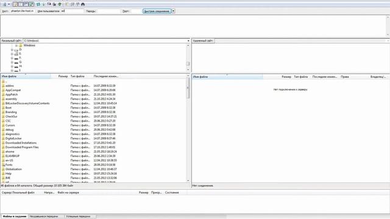
Task: Sort local list by Последнее измен... column
Action: [106, 77]
